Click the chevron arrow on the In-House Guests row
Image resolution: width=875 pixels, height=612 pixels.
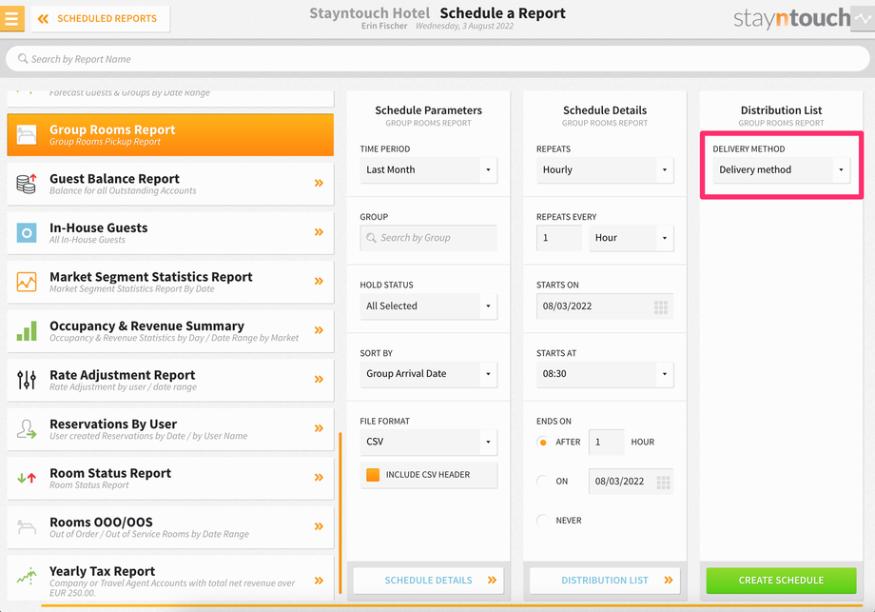[319, 232]
